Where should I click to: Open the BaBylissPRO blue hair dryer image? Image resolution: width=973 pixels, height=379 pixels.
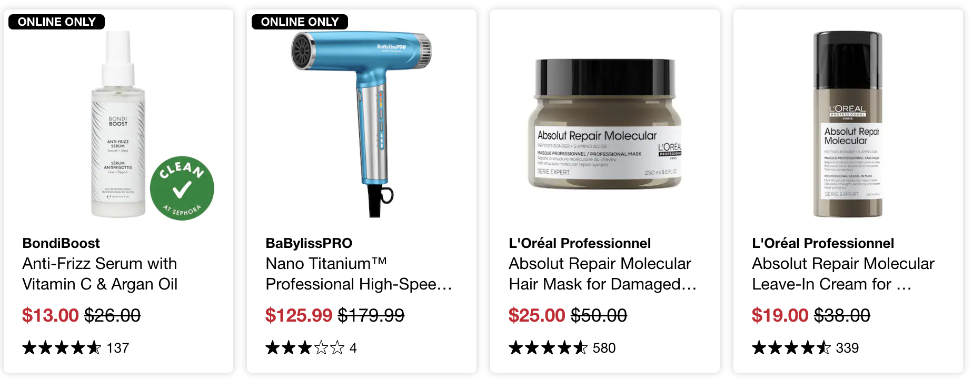(362, 124)
